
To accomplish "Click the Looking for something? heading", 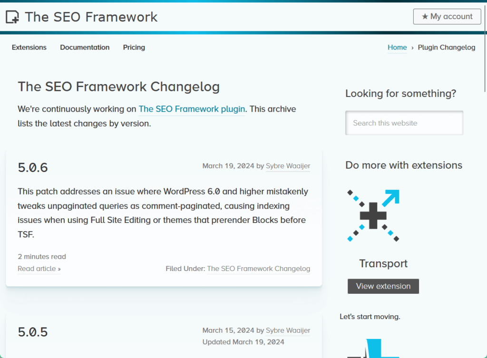I will [400, 94].
